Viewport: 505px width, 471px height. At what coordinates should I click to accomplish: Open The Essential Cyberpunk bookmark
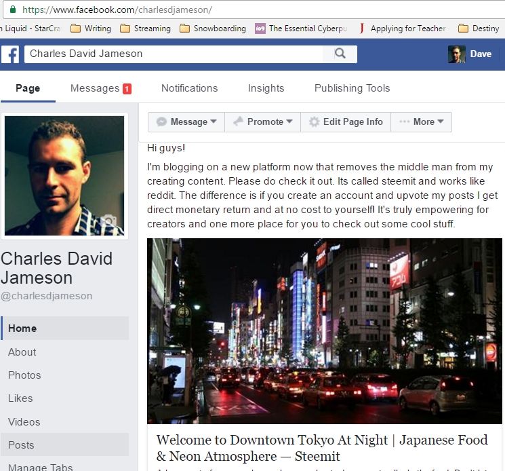[302, 29]
